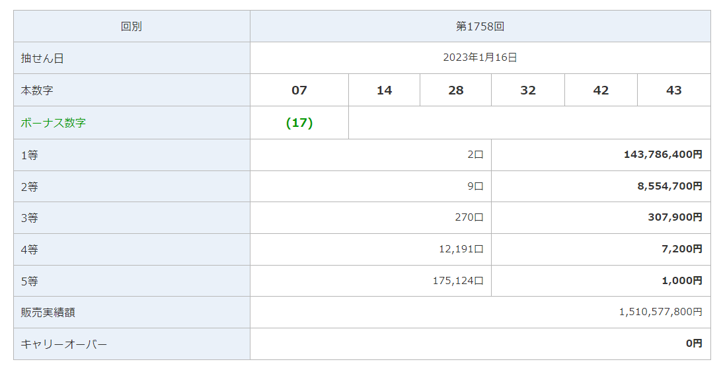Click the 5等 winner count 175,124口

(458, 281)
